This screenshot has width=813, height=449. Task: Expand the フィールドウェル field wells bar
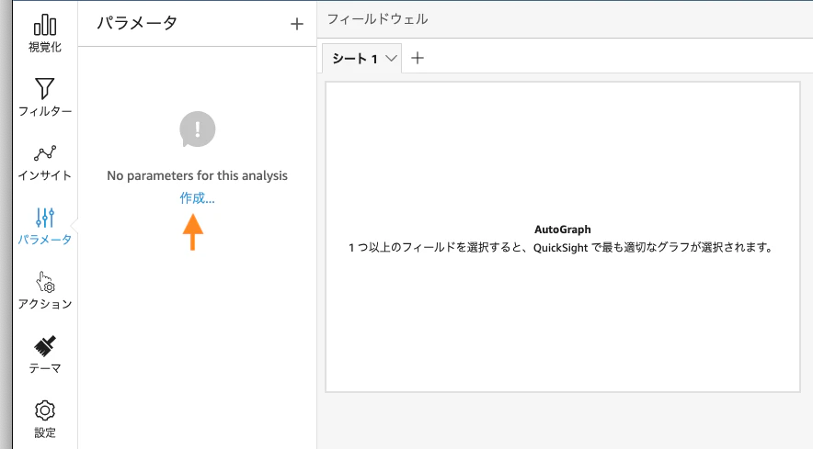[x=565, y=19]
